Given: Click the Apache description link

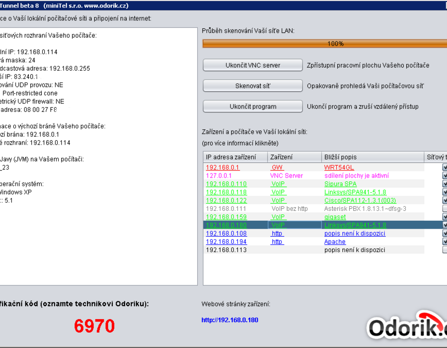Looking at the screenshot, I should point(335,242).
